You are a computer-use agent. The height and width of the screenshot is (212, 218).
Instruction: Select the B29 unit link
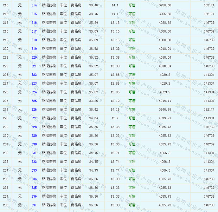coord(34,135)
